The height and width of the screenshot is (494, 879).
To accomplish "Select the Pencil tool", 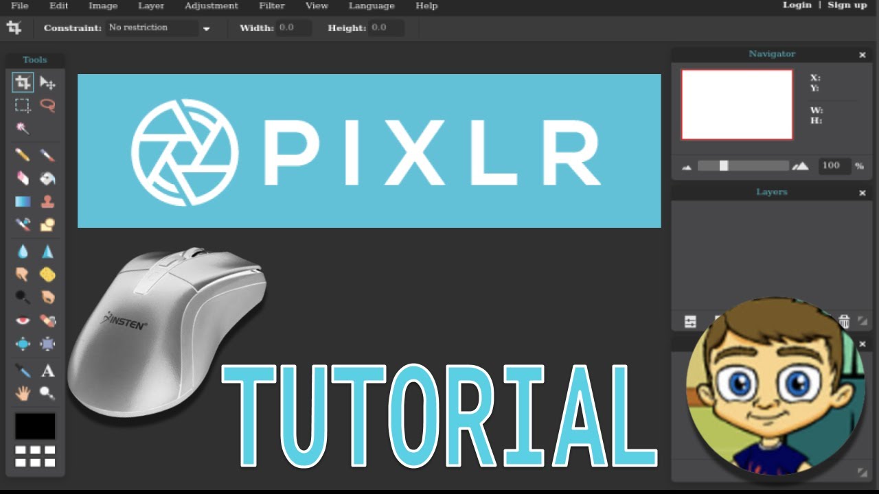I will pos(23,156).
